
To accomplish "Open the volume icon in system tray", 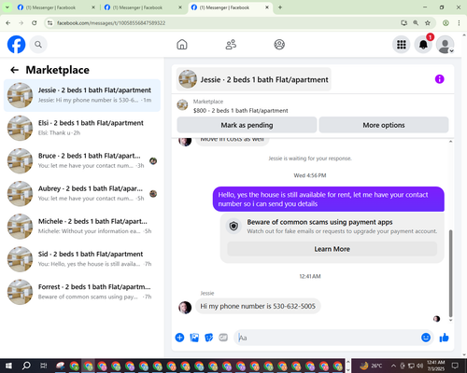I will (x=420, y=366).
